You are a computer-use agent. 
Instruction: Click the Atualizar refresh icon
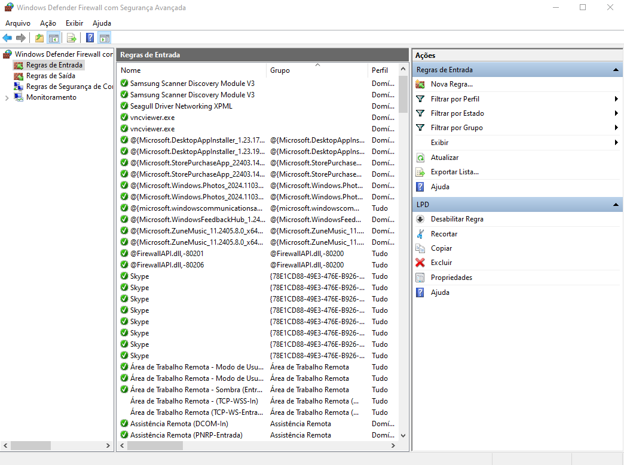(x=420, y=158)
